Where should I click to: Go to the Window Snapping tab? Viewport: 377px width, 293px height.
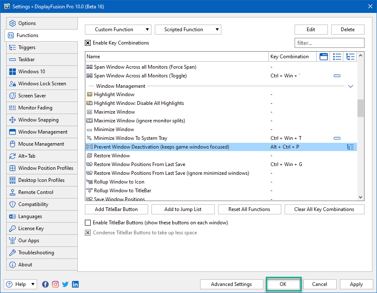pos(42,120)
